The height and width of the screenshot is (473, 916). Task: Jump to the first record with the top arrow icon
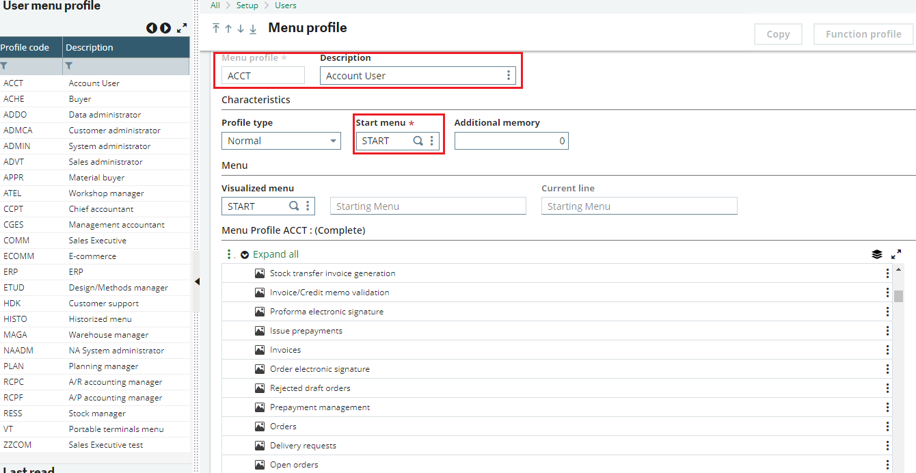click(x=217, y=29)
